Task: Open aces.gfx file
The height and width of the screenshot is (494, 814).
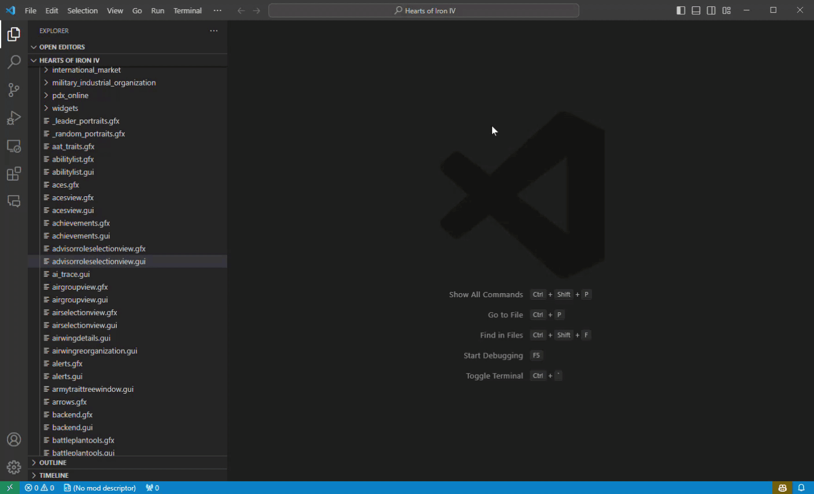Action: click(x=127, y=185)
